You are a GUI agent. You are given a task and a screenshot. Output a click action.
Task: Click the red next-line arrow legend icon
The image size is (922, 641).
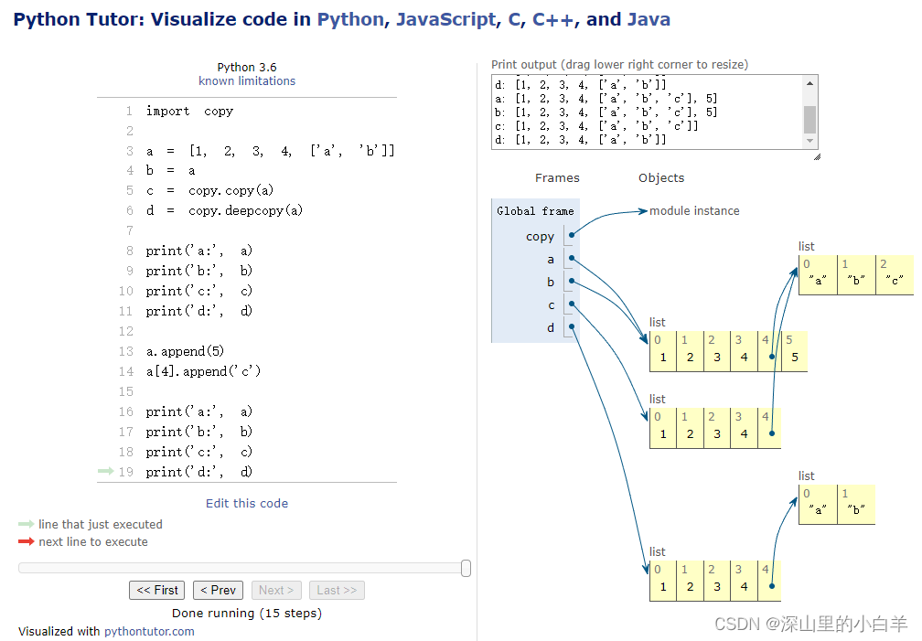point(26,542)
